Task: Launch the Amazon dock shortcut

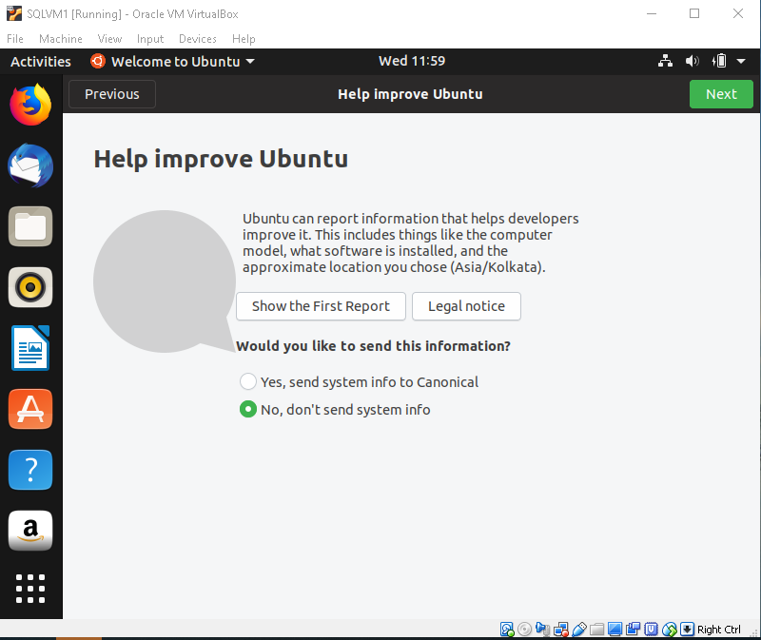Action: pos(30,531)
